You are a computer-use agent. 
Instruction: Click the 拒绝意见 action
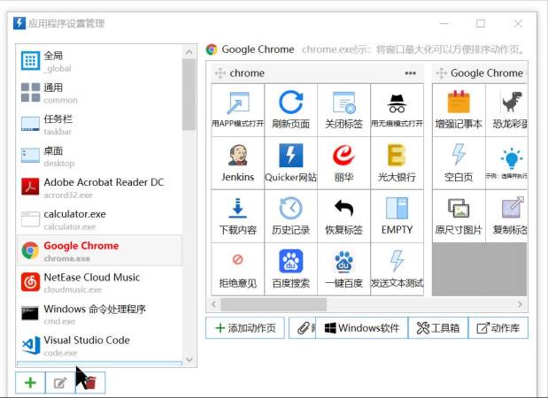tap(238, 270)
